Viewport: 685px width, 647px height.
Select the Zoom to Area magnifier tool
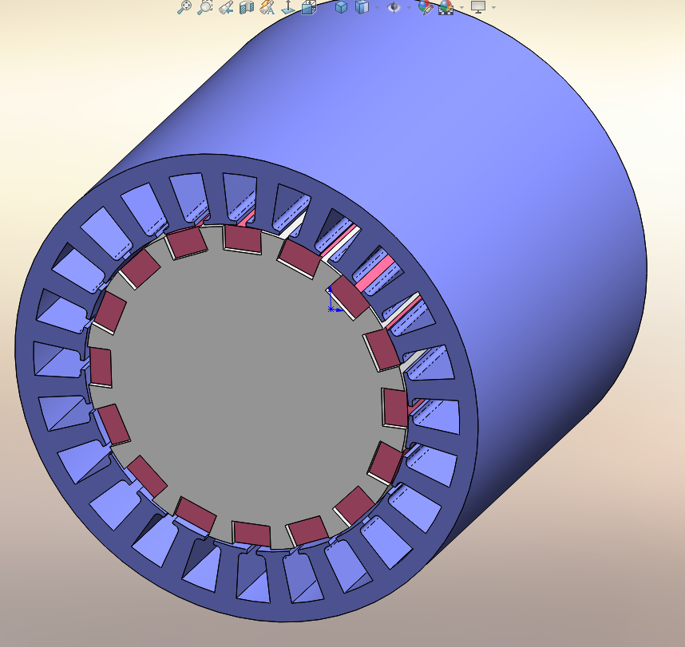(x=205, y=7)
